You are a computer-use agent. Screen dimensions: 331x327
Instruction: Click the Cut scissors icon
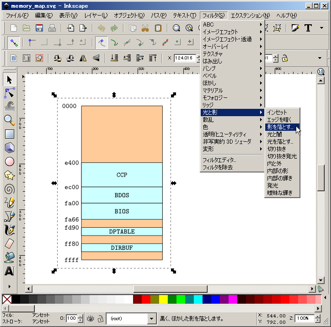145,28
